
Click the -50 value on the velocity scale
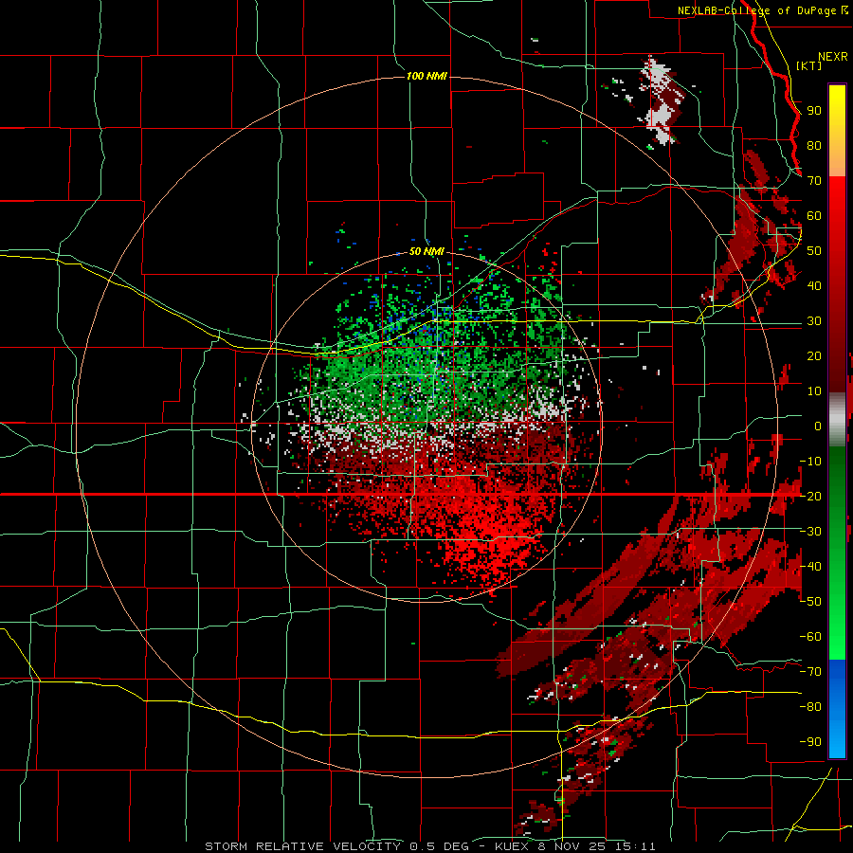pos(810,602)
